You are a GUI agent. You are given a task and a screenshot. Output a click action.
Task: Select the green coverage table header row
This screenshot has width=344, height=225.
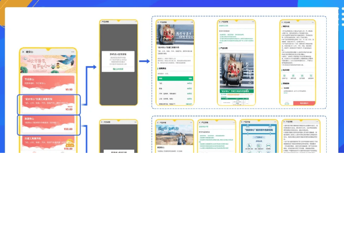pos(175,79)
